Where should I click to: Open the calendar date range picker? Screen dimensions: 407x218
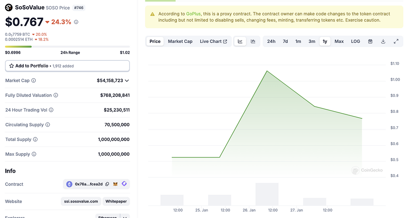[x=370, y=41]
